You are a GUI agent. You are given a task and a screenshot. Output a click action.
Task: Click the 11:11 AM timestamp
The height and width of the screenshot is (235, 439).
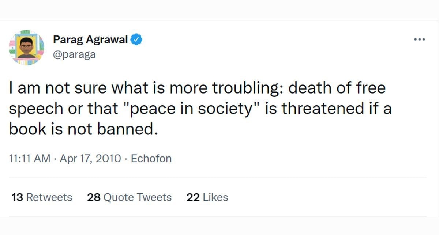pyautogui.click(x=29, y=159)
